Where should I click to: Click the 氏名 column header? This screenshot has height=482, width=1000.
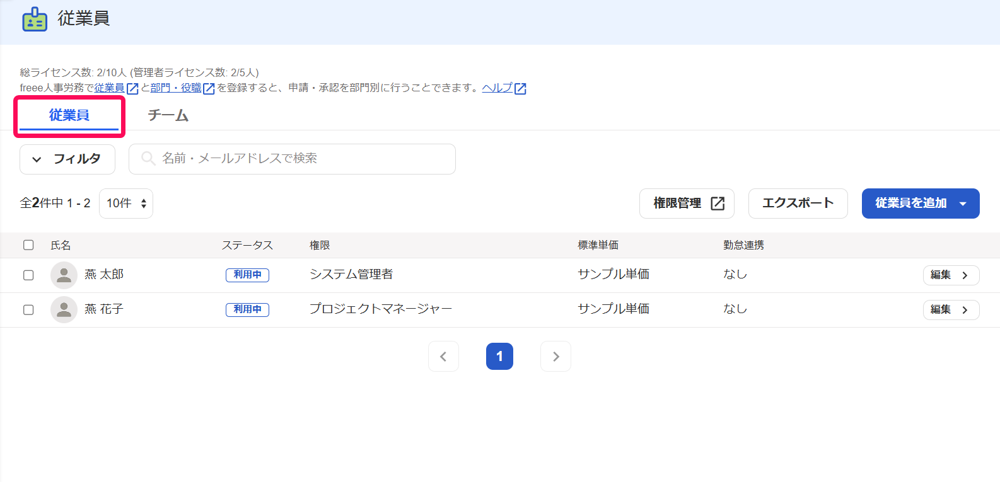(x=61, y=245)
